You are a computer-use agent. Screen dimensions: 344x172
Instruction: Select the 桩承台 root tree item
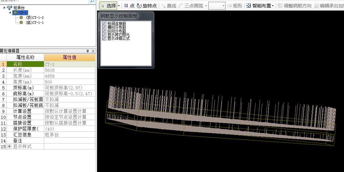(19, 8)
